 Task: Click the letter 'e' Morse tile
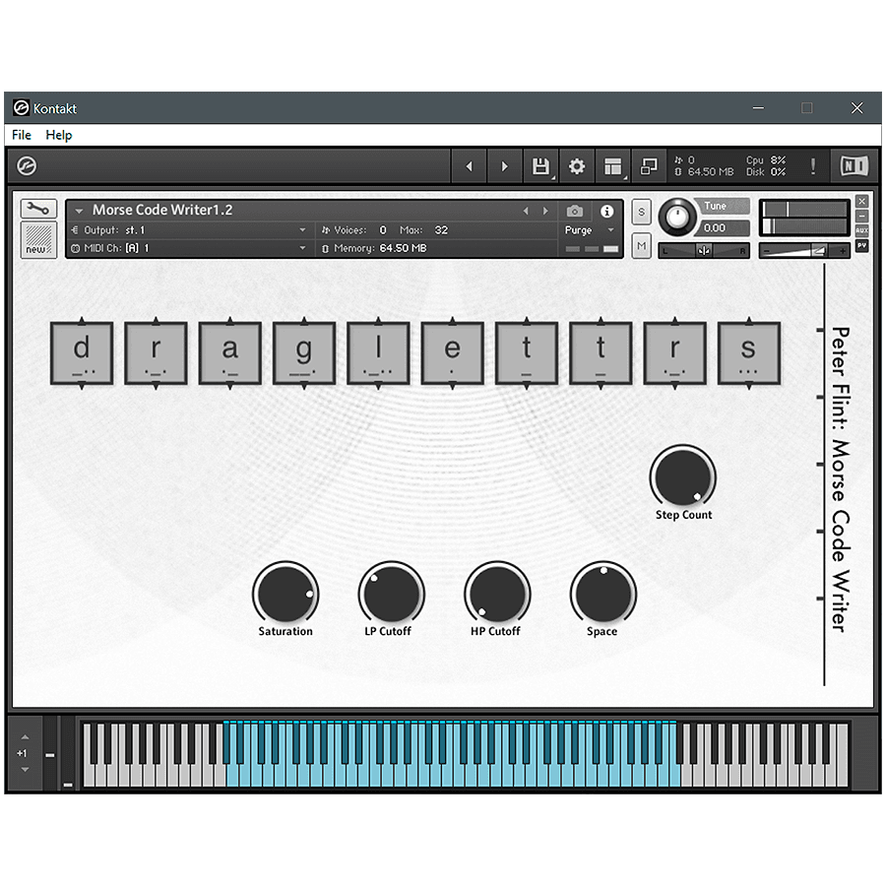[452, 353]
